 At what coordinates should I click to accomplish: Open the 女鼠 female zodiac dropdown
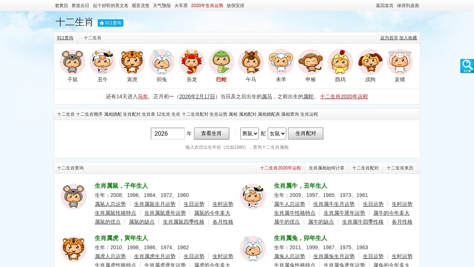click(277, 133)
